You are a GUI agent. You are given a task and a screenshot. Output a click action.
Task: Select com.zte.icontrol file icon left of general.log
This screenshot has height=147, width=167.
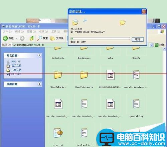point(110,104)
